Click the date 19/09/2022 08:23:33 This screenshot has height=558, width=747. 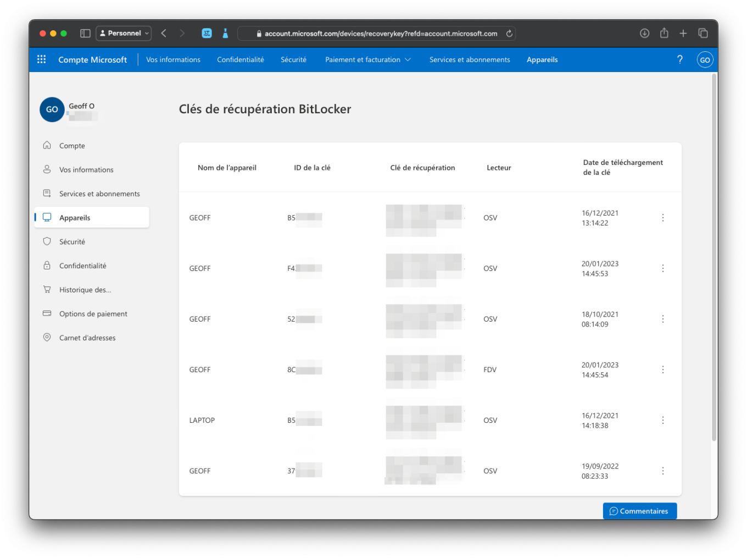[600, 471]
